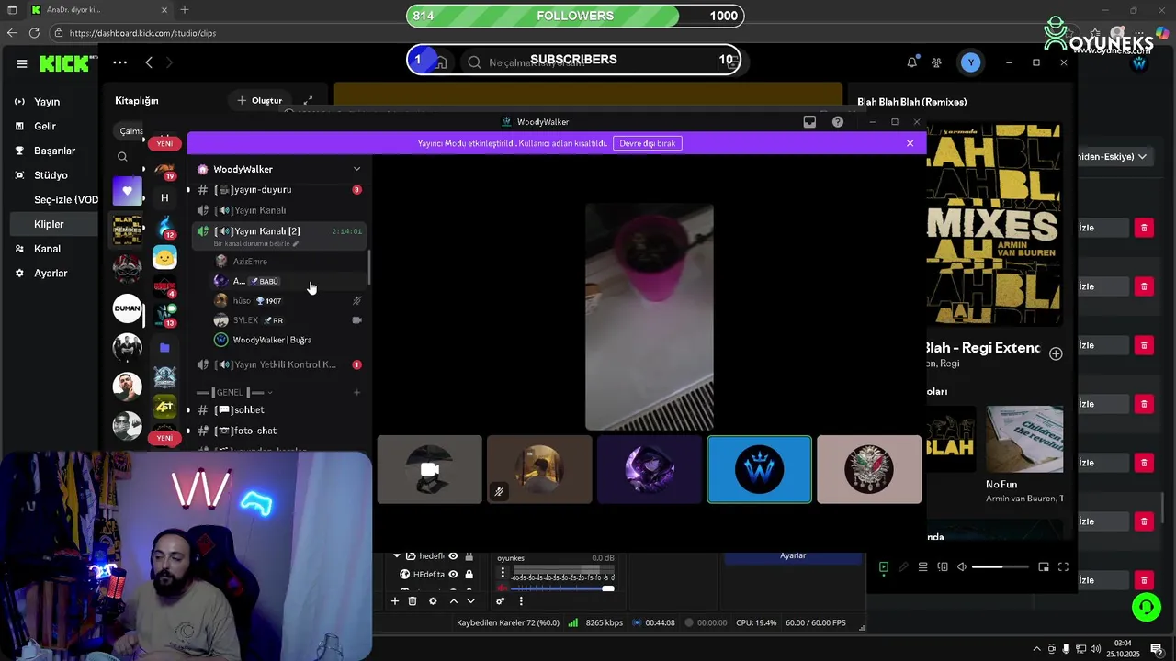Move the OBS source down
This screenshot has height=661, width=1176.
(471, 601)
